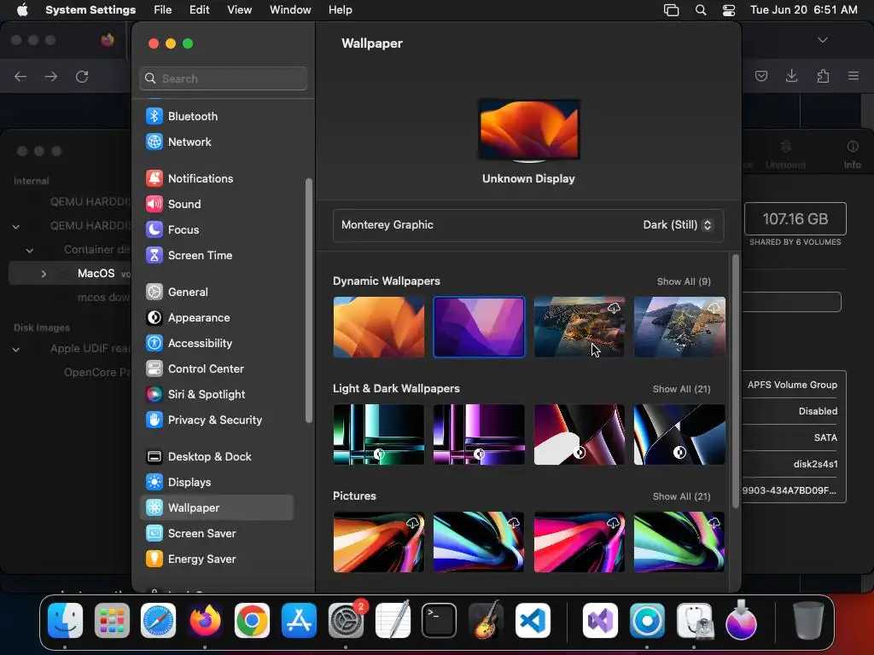
Task: Select the first Catalina coast wallpaper
Action: click(580, 327)
